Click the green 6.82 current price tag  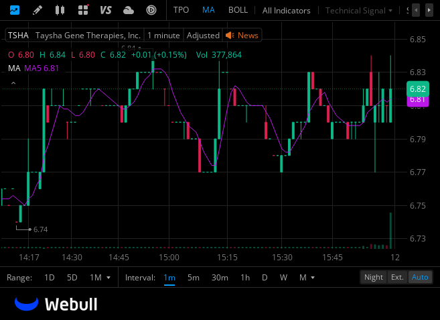[417, 89]
